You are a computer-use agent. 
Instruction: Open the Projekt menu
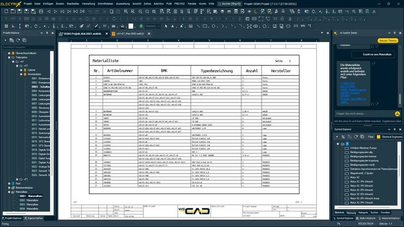click(x=28, y=4)
